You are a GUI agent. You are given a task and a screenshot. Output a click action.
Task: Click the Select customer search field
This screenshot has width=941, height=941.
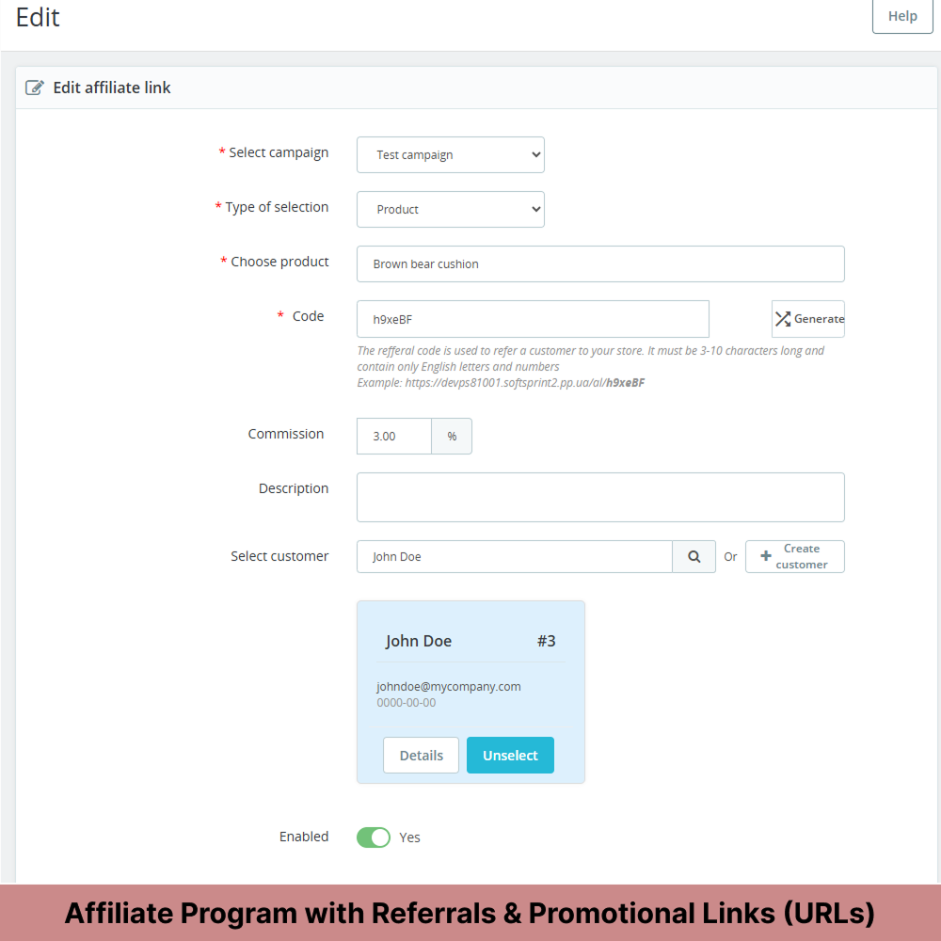coord(513,556)
